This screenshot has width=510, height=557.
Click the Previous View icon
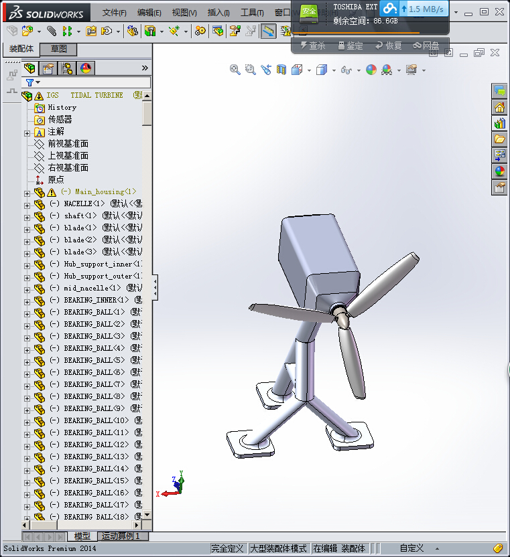pyautogui.click(x=266, y=70)
